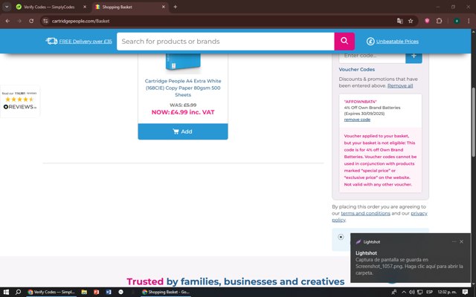The image size is (476, 297).
Task: Close the Lightshot notification
Action: (461, 241)
